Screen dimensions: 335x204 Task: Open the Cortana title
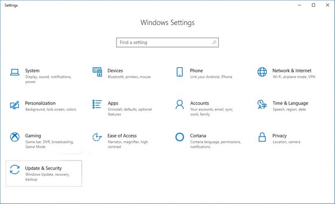[x=198, y=135]
